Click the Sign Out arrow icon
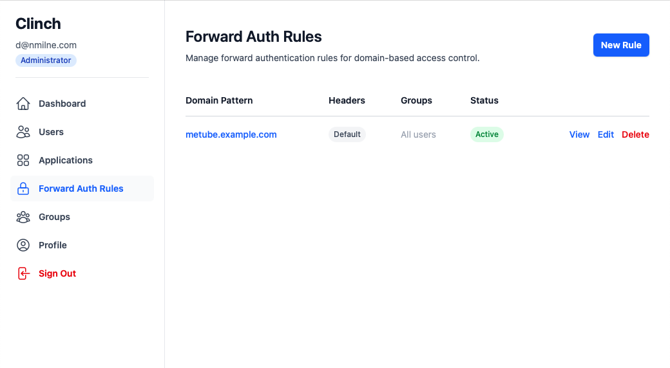 click(23, 273)
